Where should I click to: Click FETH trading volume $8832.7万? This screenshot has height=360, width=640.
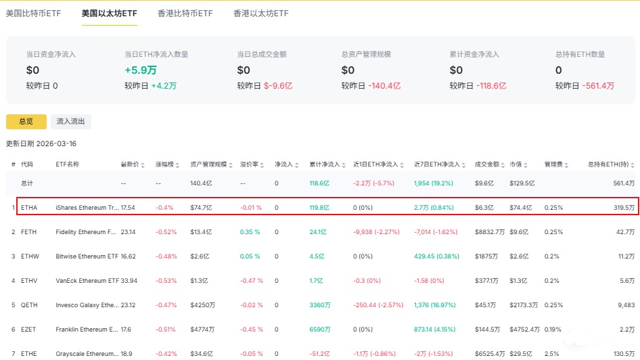click(490, 232)
